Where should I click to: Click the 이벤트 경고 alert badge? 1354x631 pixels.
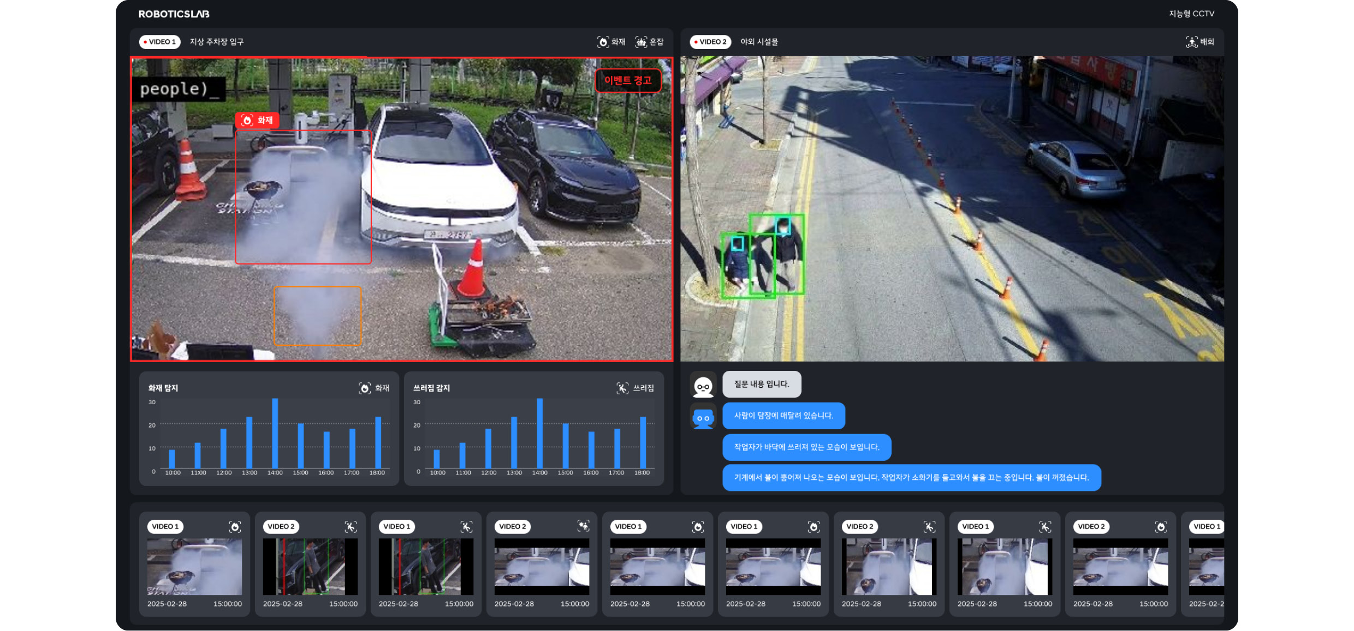click(x=628, y=81)
